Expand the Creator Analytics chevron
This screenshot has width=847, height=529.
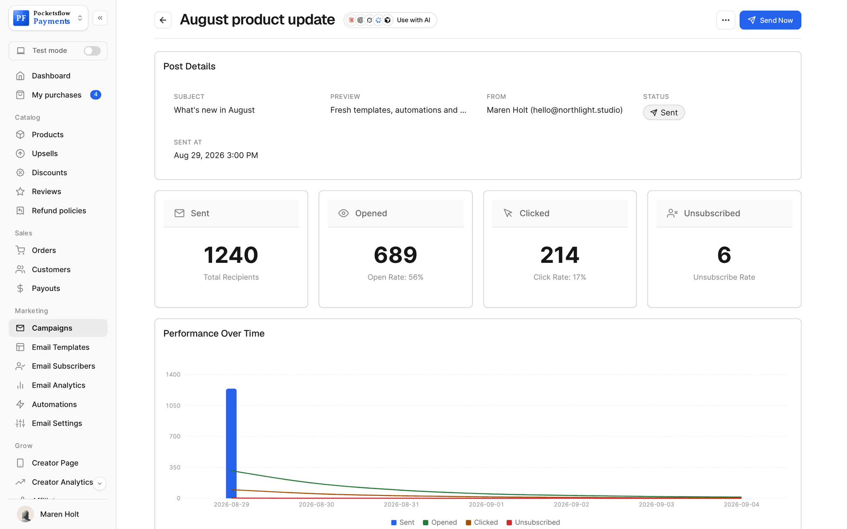(x=100, y=483)
